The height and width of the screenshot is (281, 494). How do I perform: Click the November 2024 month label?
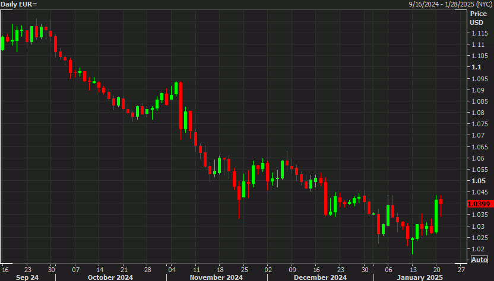coord(216,277)
